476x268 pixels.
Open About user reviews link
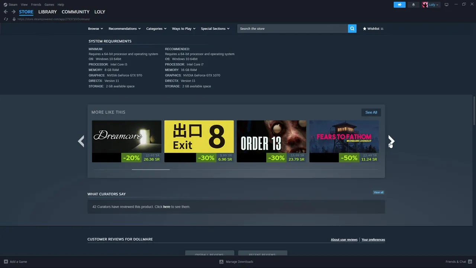(x=344, y=240)
